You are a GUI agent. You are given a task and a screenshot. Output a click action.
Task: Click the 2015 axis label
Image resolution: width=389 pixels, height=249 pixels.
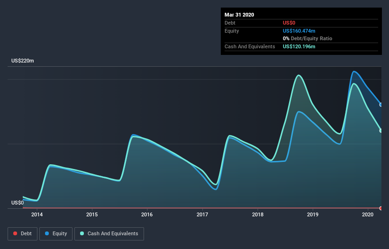[x=92, y=214]
